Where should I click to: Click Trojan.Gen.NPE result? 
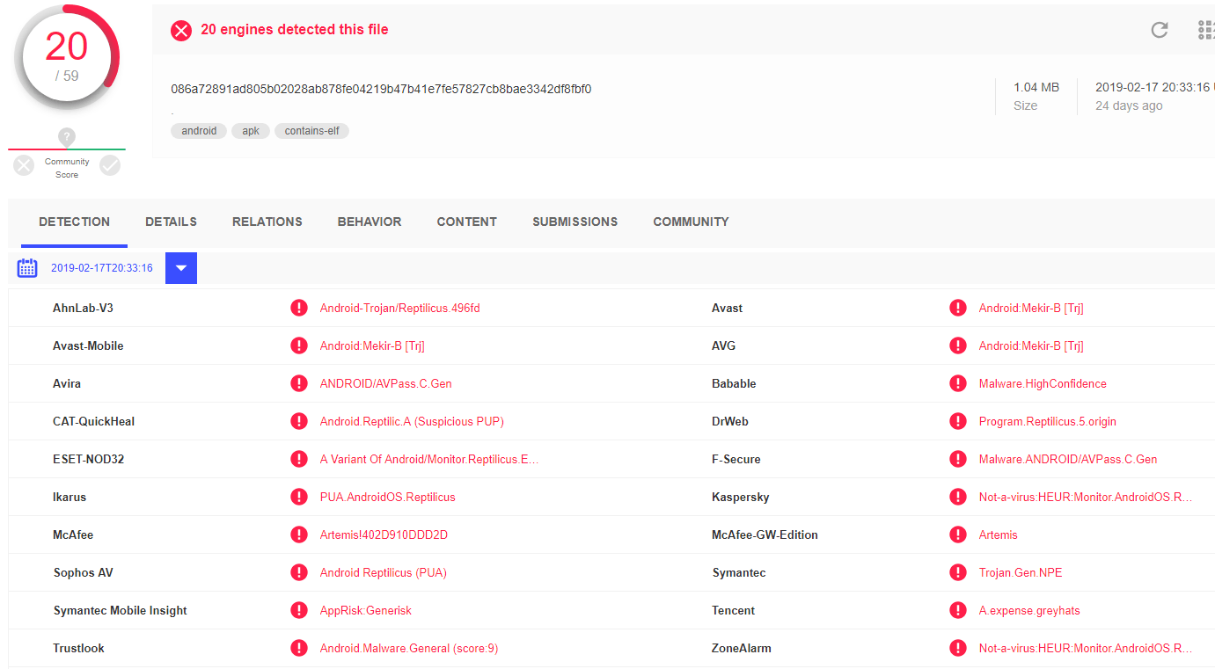[1021, 572]
